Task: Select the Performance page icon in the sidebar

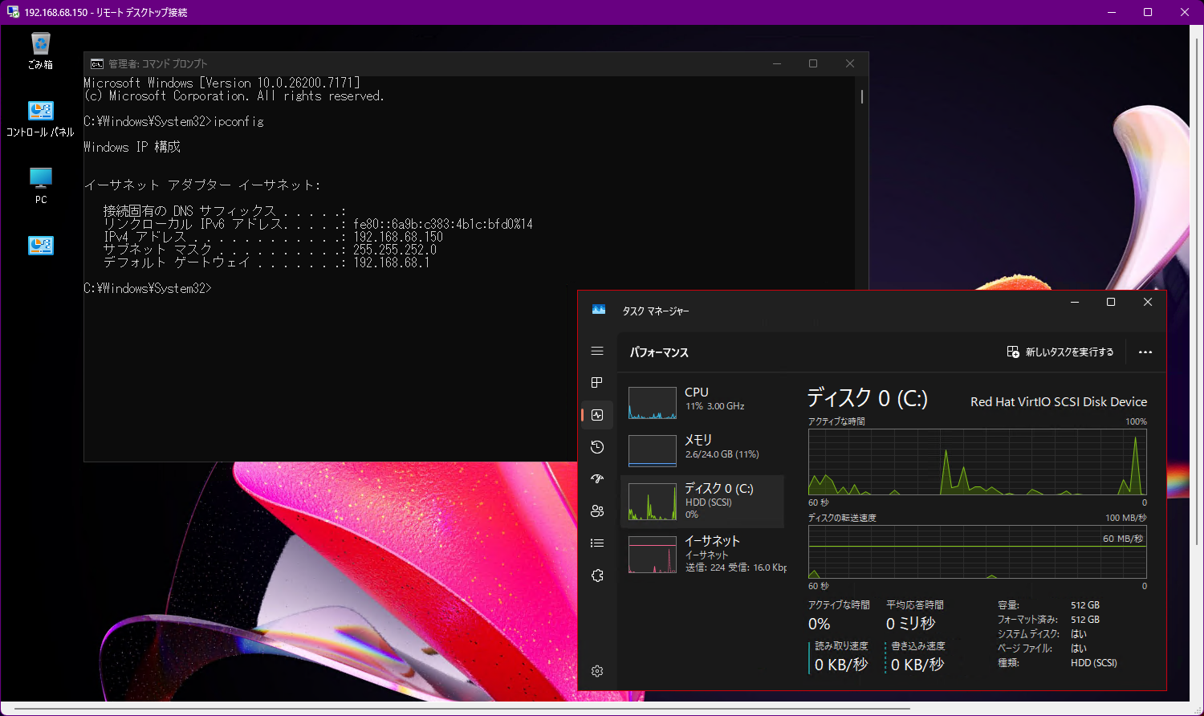Action: click(x=597, y=415)
